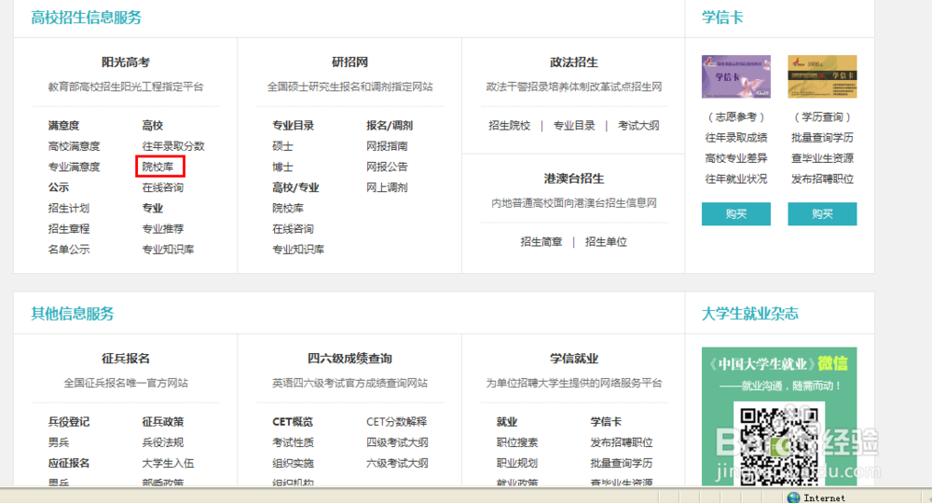Viewport: 932px width, 503px height.
Task: Open 专业知识库 under 阳光高考
Action: coord(168,250)
